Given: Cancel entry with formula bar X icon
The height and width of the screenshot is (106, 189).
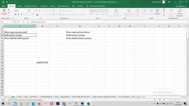Looking at the screenshot, I should (x=19, y=22).
